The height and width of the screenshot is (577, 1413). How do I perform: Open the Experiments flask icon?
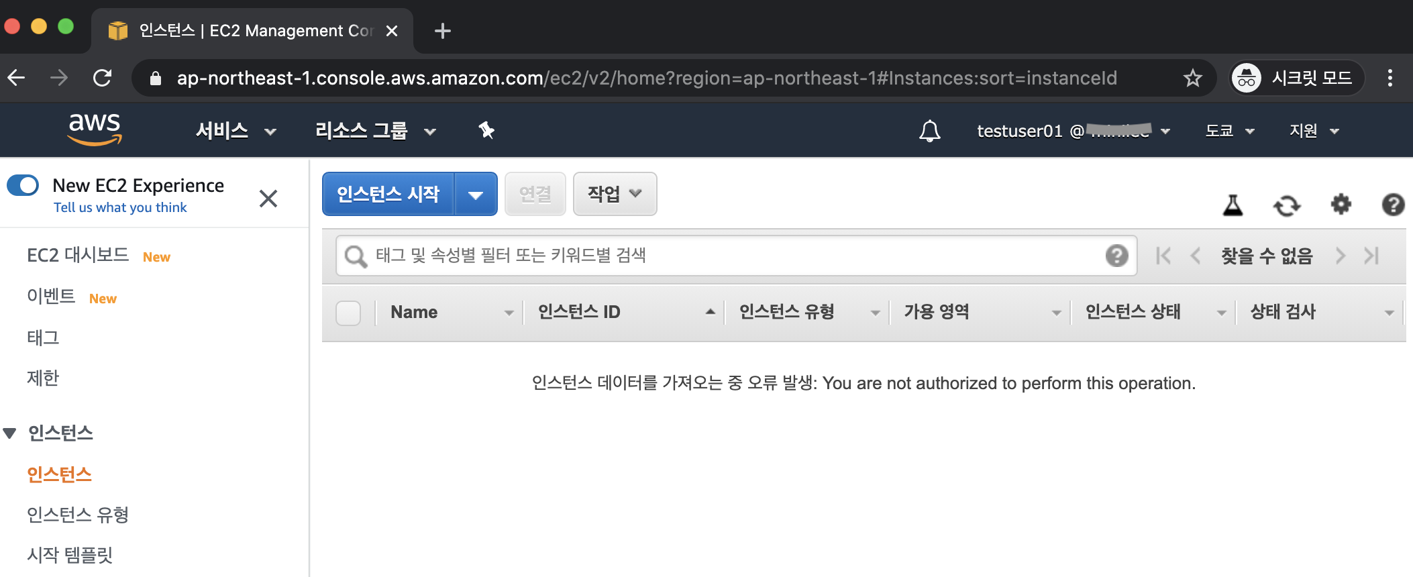[1233, 205]
